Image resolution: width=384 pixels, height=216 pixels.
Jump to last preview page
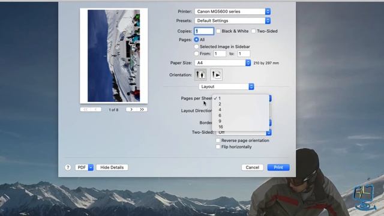point(142,109)
